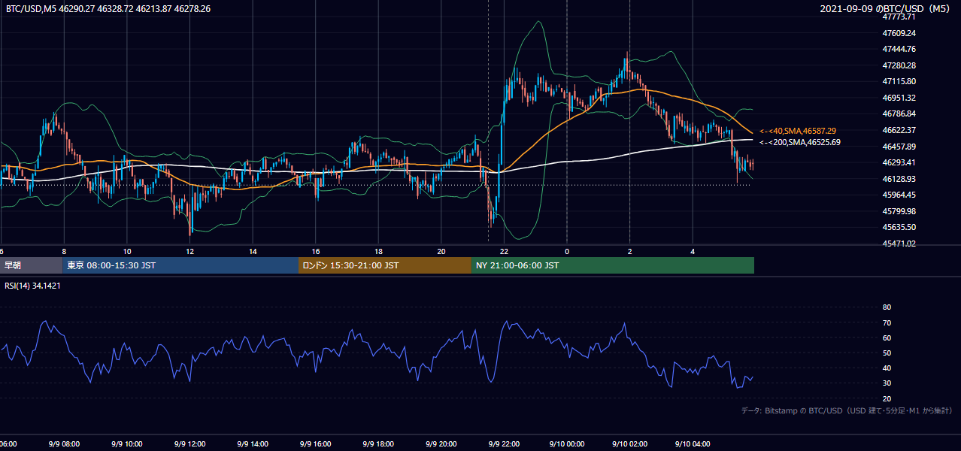
Task: Click the 40 SMA 46587.29 label
Action: (798, 131)
